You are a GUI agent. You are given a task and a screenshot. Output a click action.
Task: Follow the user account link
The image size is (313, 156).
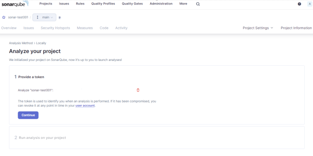[85, 106]
